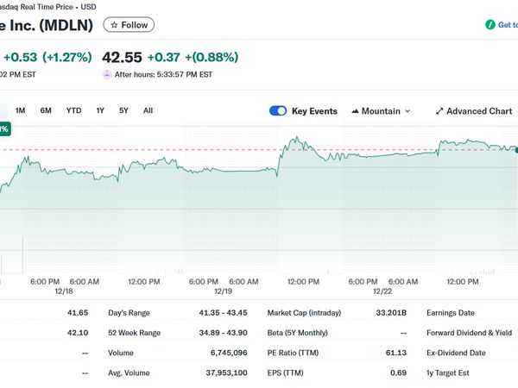Show the All time range
The image size is (518, 388).
148,110
